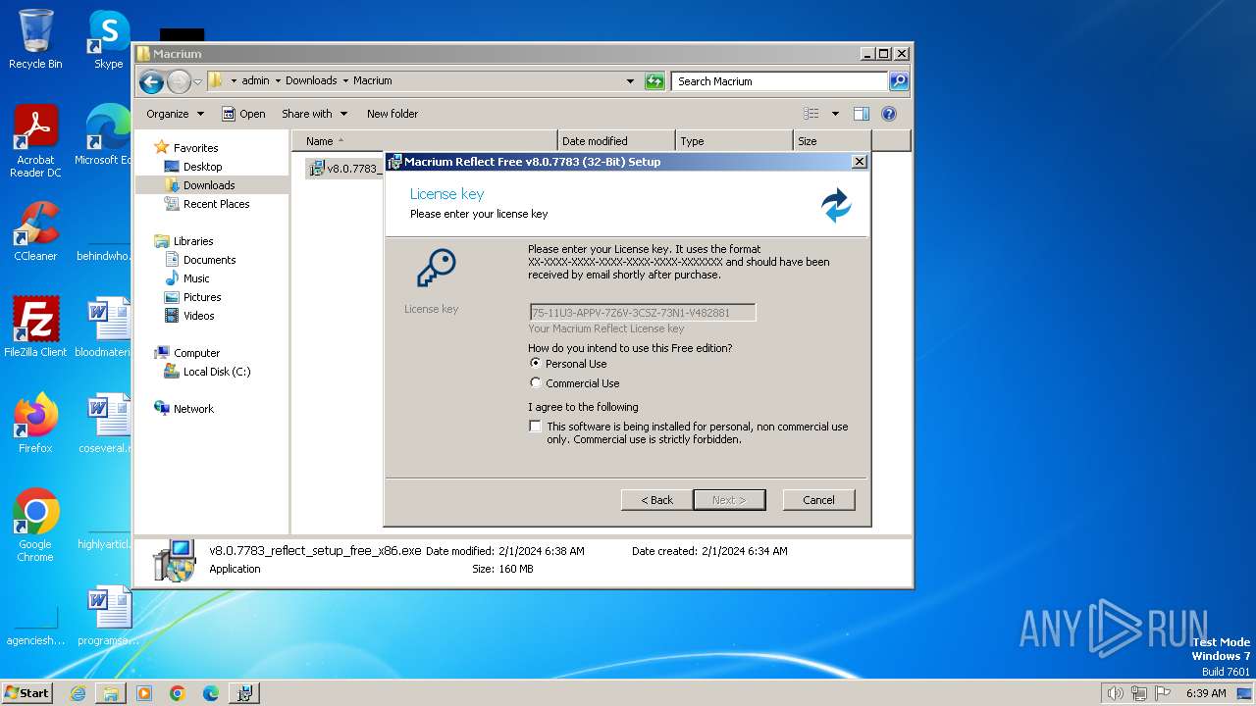
Task: Click the explorer Back navigation arrow
Action: tap(151, 81)
